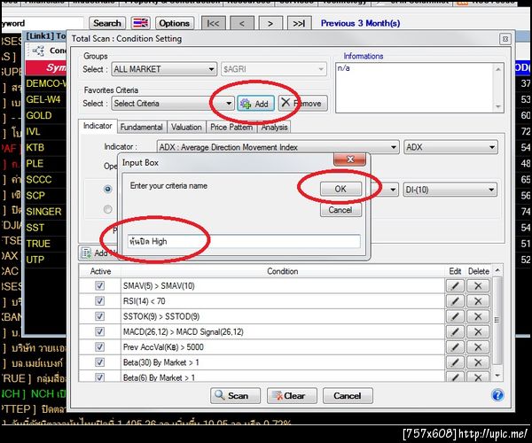Click the Search button
The image size is (532, 443).
pyautogui.click(x=107, y=23)
